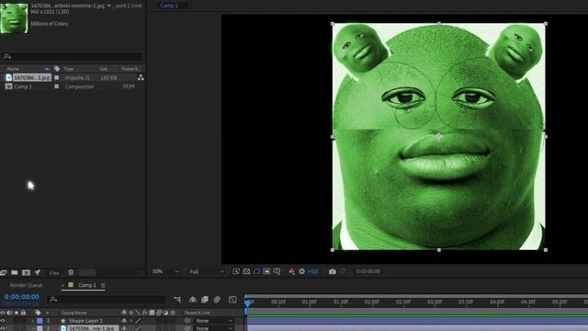Screen dimensions: 588x331
Task: Toggle Mask and Shape Path Visibility
Action: tap(256, 271)
